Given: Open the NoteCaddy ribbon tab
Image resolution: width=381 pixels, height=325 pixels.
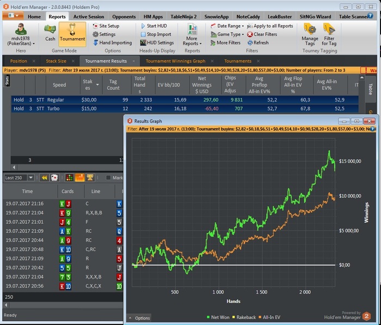Looking at the screenshot, I should pyautogui.click(x=248, y=17).
